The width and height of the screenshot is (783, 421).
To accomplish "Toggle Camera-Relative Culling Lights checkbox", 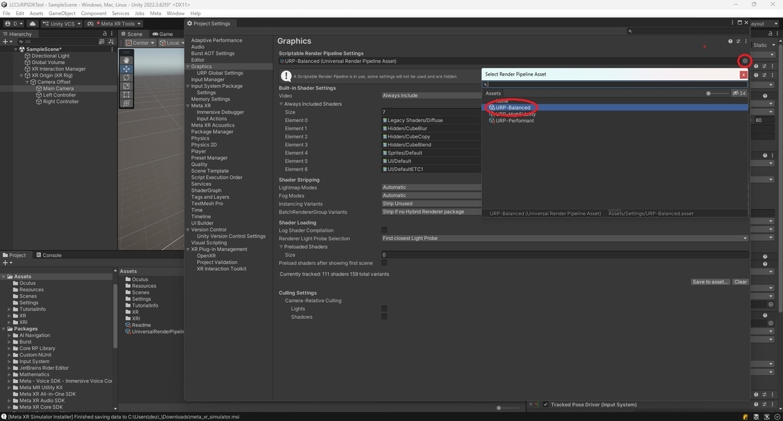I will [384, 309].
